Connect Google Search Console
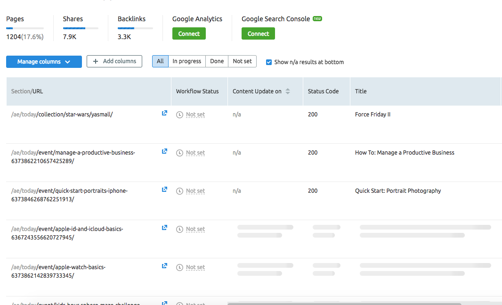This screenshot has width=502, height=305. click(258, 33)
